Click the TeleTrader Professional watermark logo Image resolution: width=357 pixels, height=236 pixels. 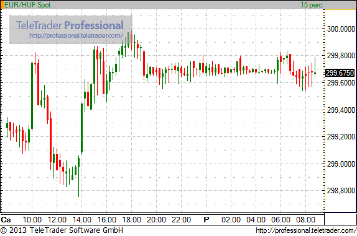(70, 25)
